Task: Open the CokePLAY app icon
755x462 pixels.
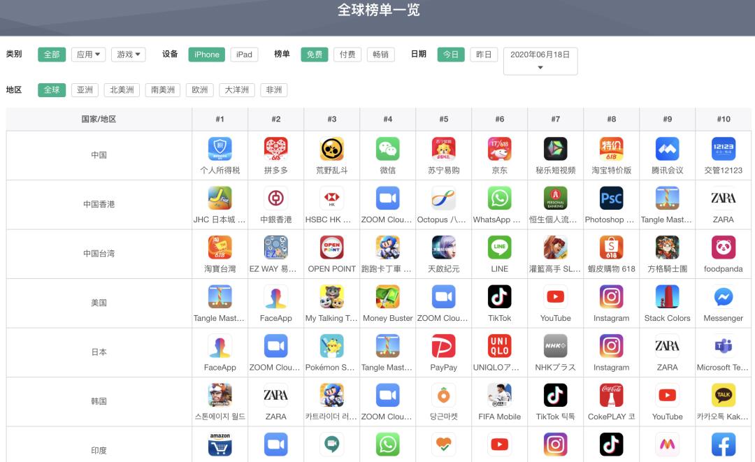Action: click(612, 395)
